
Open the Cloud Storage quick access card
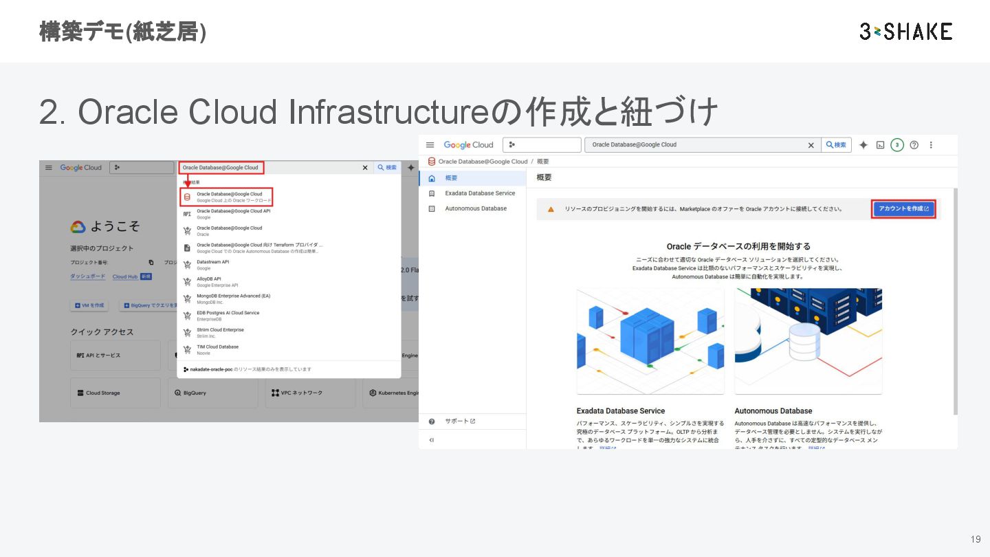pyautogui.click(x=115, y=393)
